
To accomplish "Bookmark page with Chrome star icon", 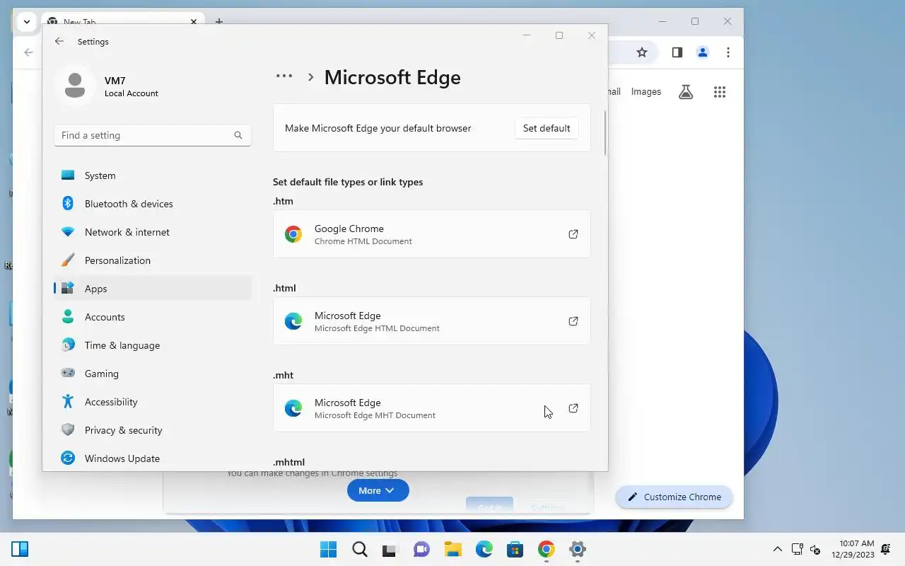I will click(642, 52).
